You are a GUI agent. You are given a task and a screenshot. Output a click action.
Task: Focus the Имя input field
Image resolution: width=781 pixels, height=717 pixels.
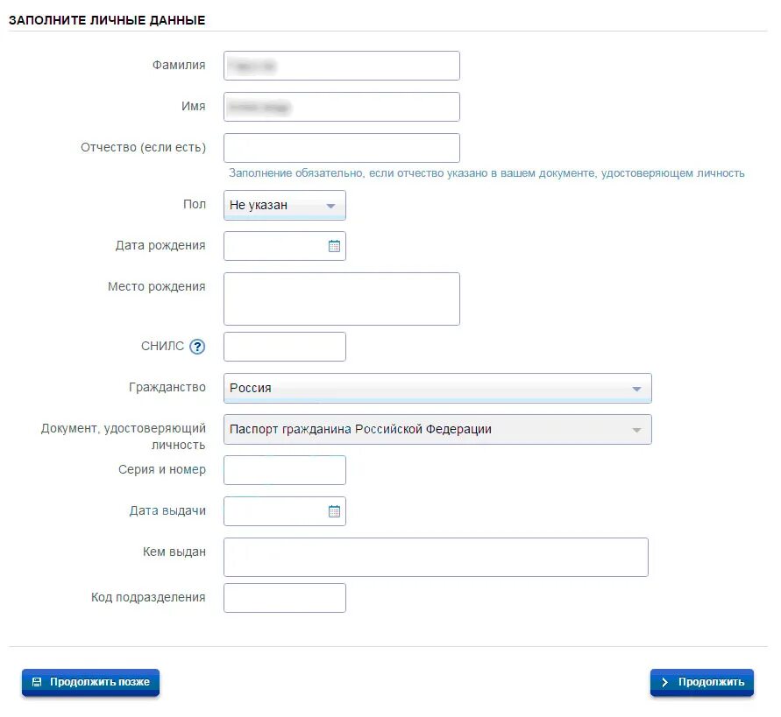pos(342,107)
